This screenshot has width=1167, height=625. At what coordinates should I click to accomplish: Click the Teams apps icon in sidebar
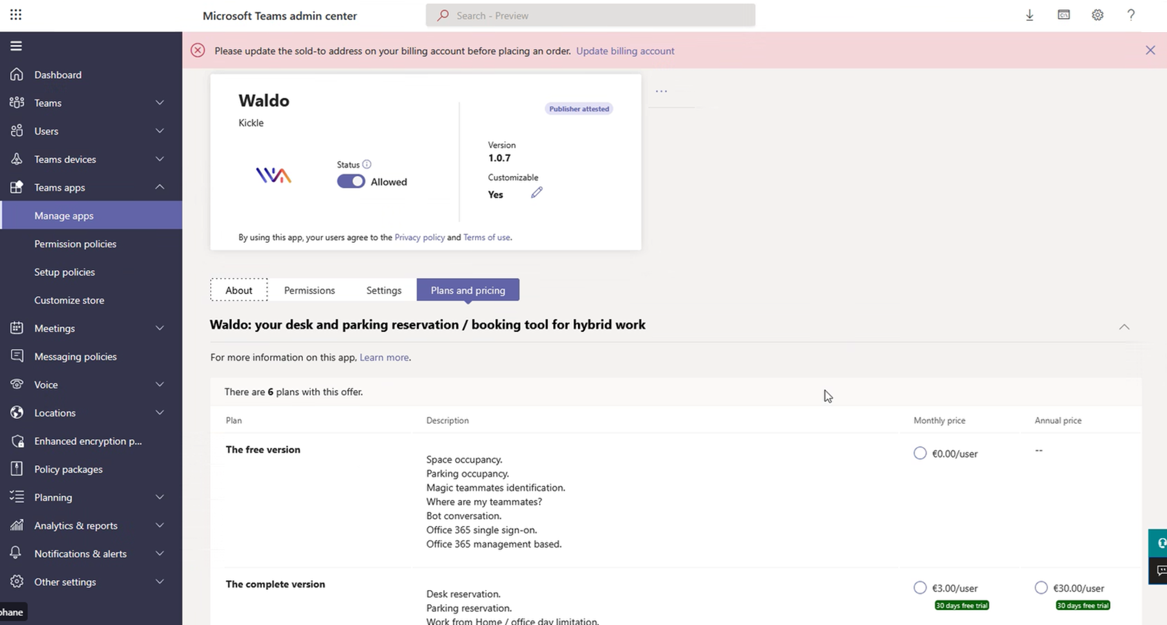click(x=16, y=187)
